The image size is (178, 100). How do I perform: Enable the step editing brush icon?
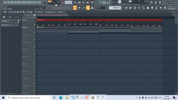tap(83, 8)
